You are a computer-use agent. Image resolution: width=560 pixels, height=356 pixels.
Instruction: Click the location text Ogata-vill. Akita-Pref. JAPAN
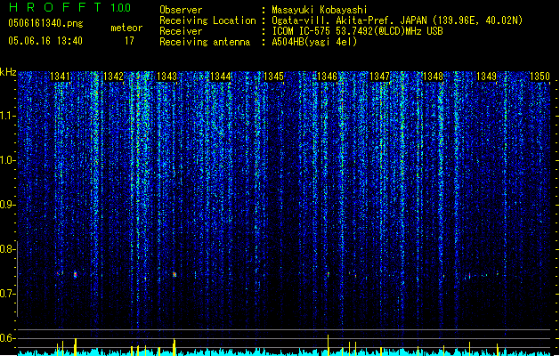pos(349,20)
